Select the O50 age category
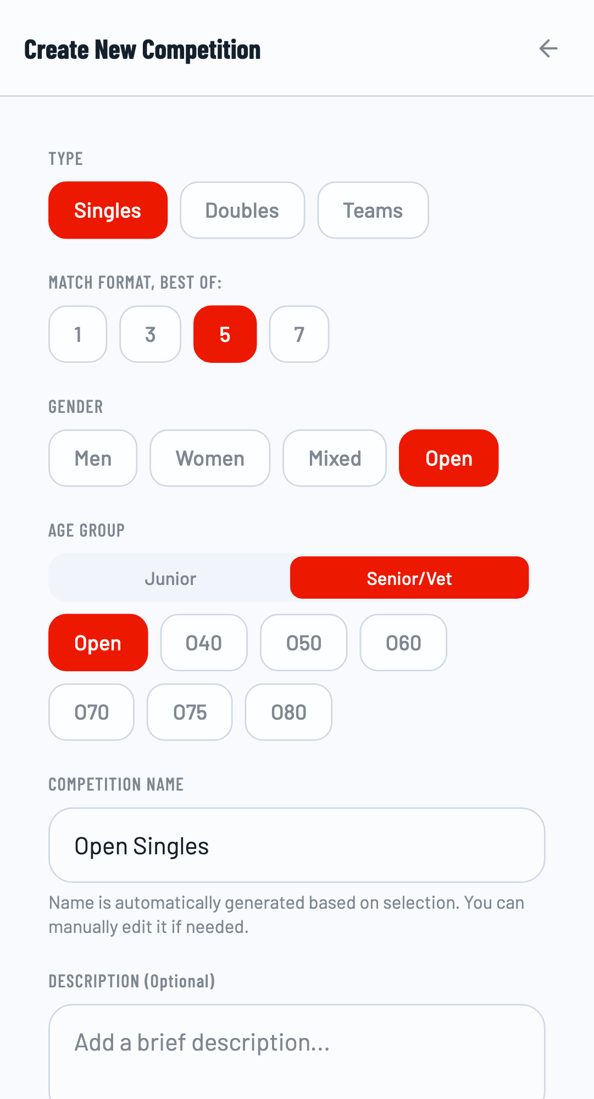 [303, 643]
